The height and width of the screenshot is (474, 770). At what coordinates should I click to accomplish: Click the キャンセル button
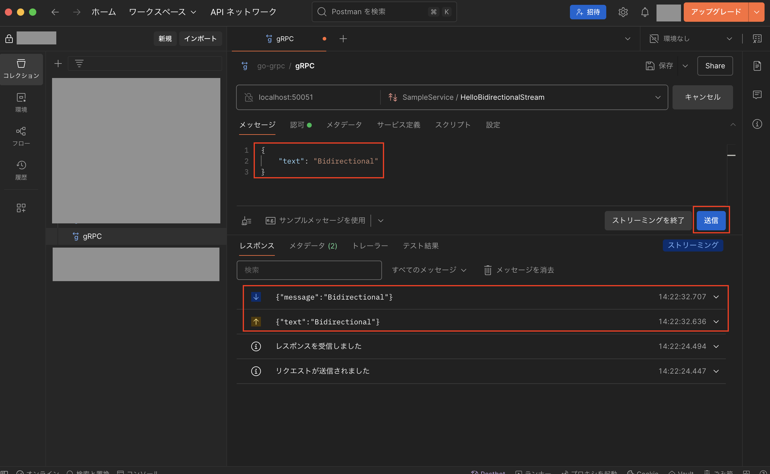coord(703,97)
